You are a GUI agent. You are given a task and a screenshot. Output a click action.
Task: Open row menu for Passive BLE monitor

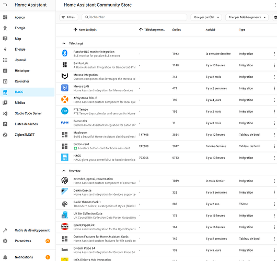(274, 54)
